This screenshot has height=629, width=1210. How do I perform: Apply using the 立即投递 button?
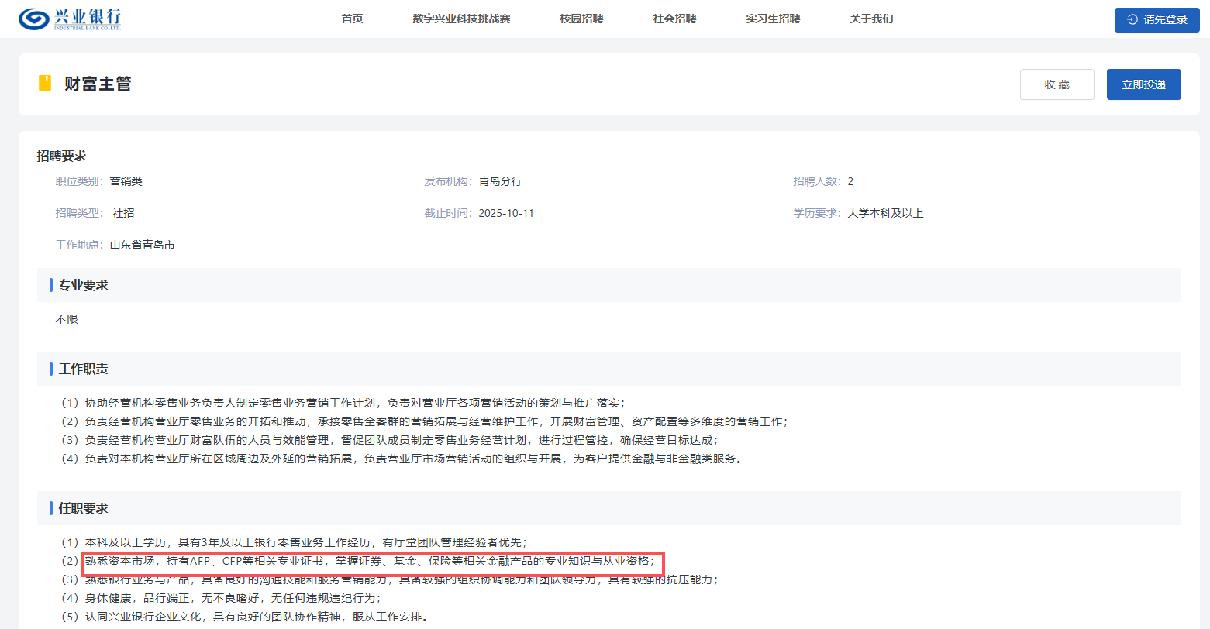click(x=1143, y=84)
